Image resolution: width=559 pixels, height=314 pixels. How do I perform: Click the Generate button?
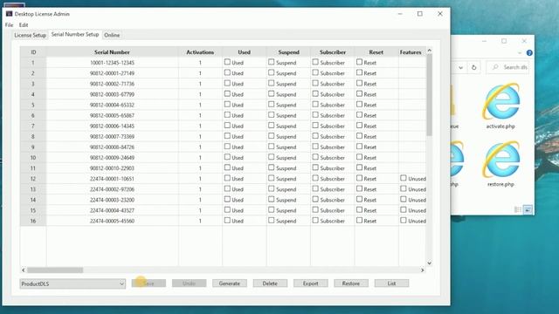point(230,283)
